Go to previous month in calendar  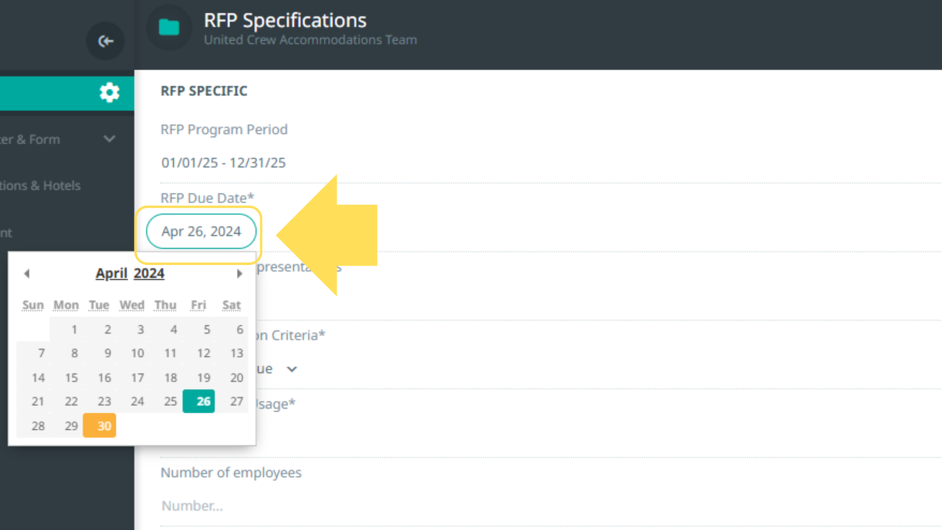point(27,273)
